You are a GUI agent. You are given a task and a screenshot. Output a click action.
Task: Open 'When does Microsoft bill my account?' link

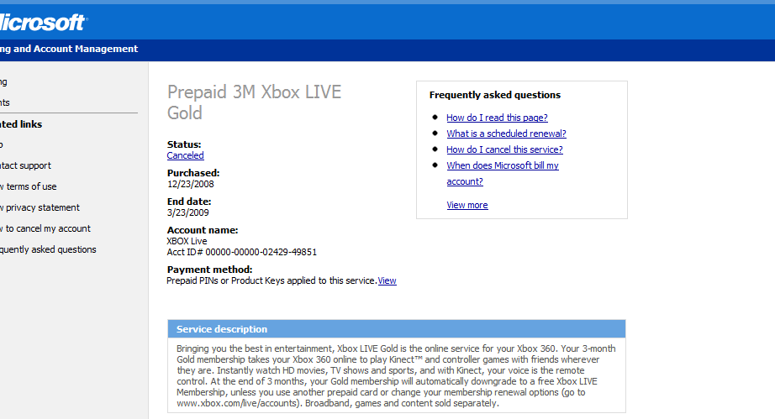click(x=503, y=173)
